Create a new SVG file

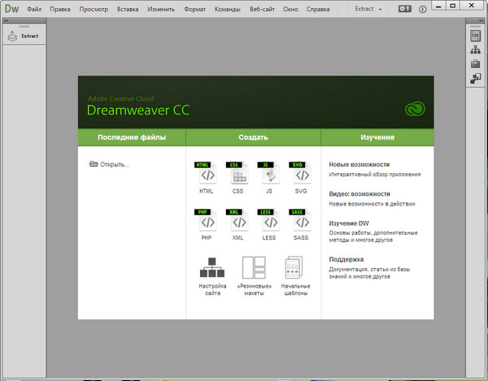pyautogui.click(x=300, y=175)
